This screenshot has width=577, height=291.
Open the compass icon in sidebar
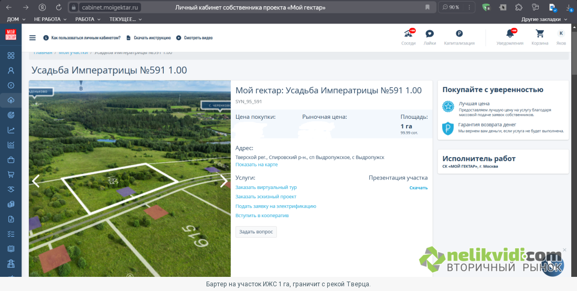coord(11,85)
